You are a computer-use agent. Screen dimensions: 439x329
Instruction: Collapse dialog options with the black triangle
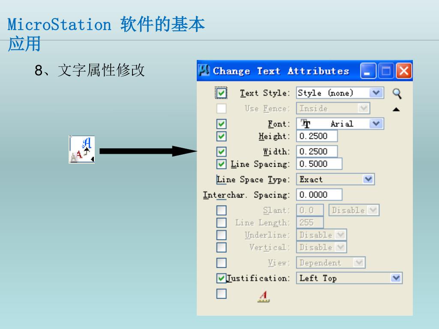click(x=396, y=109)
